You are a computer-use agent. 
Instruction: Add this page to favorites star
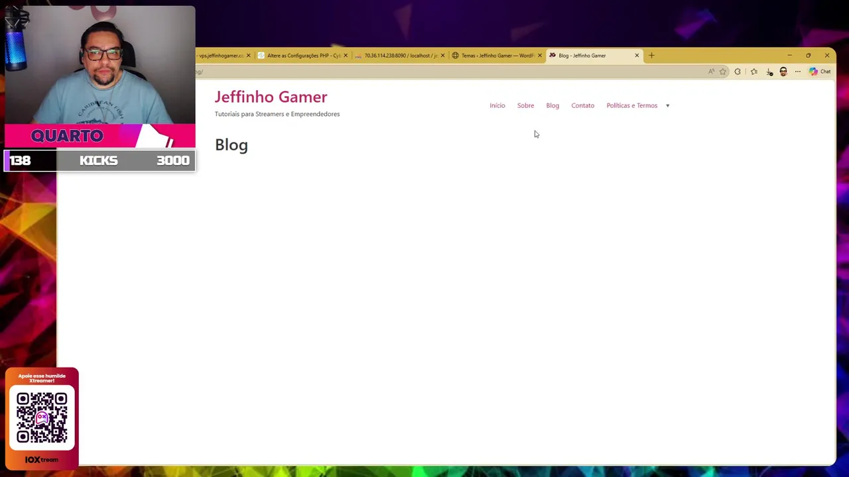(723, 72)
